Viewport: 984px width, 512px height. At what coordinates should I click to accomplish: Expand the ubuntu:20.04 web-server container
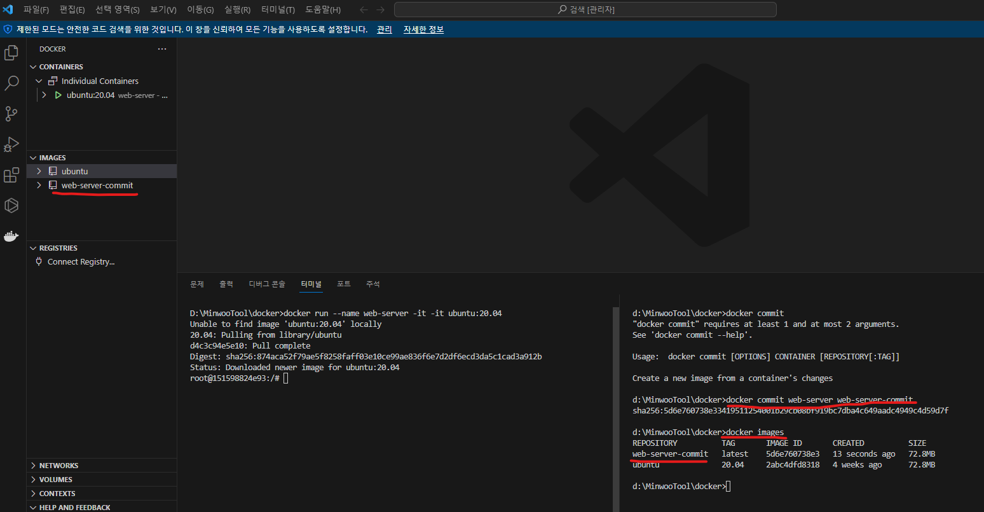[44, 95]
